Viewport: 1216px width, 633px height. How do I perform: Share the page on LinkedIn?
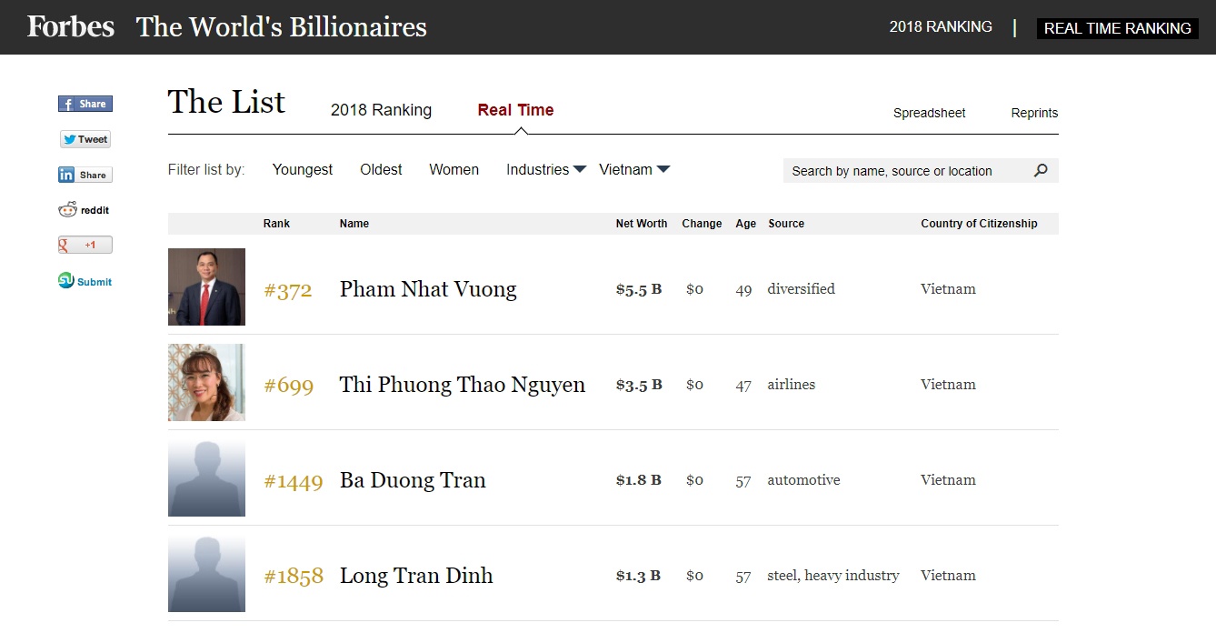point(85,174)
